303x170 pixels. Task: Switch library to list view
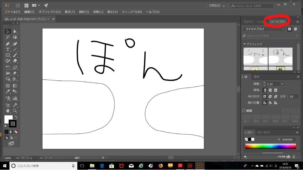pyautogui.click(x=295, y=29)
